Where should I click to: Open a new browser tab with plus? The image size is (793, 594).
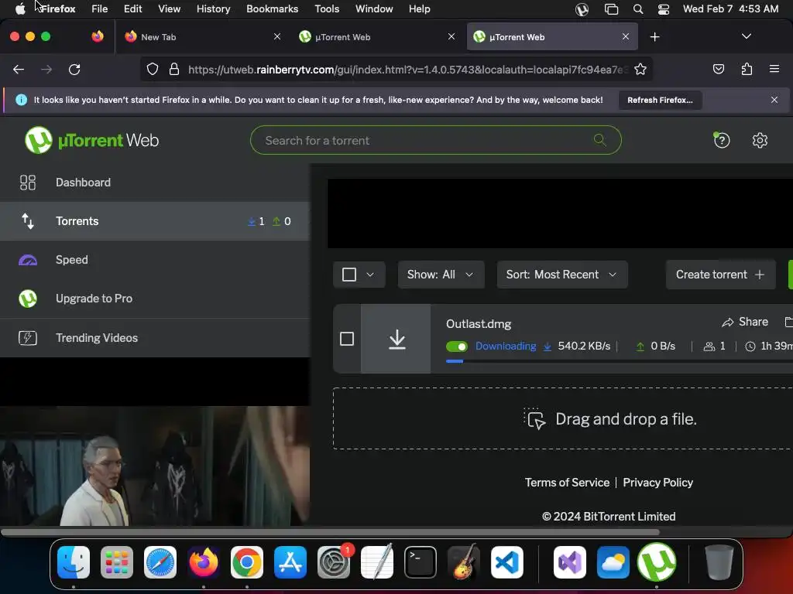(654, 37)
